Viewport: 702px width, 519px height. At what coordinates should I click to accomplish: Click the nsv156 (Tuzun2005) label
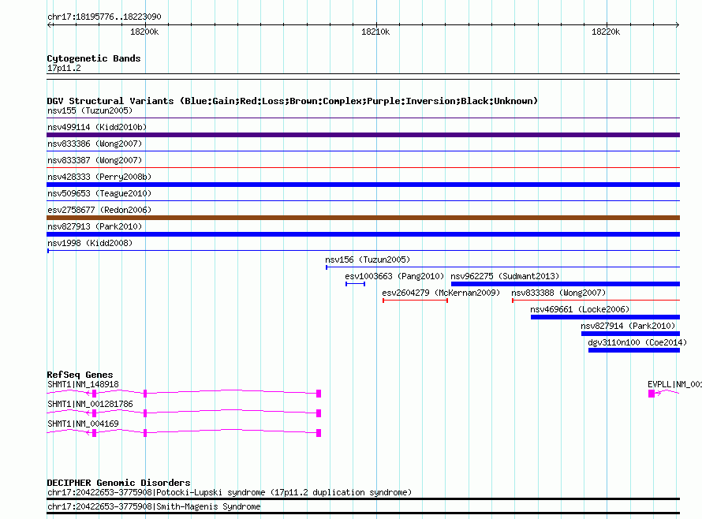coord(368,259)
